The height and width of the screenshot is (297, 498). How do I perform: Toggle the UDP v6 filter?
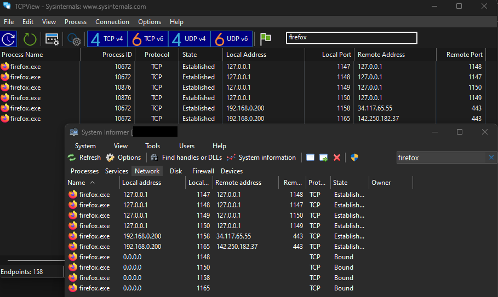[231, 39]
